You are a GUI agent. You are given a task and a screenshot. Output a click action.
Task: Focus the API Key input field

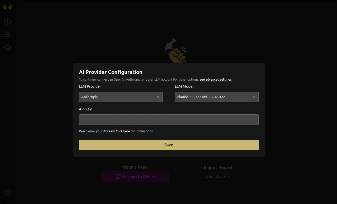pos(169,120)
